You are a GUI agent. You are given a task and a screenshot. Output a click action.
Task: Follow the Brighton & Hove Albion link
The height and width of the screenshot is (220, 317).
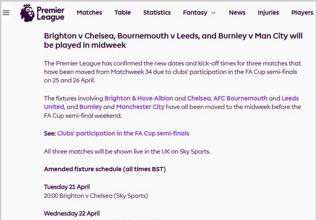pos(139,98)
